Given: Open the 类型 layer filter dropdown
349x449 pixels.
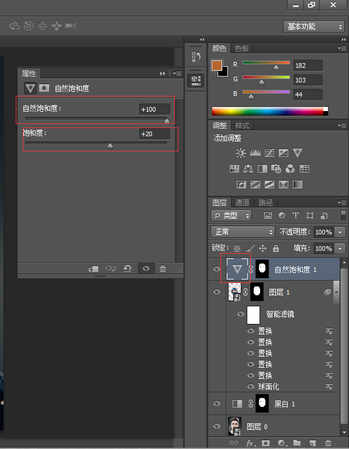Looking at the screenshot, I should tap(231, 215).
